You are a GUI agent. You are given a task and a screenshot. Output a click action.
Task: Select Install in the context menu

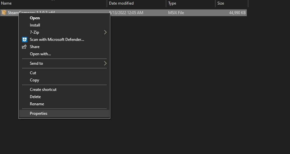coord(64,25)
